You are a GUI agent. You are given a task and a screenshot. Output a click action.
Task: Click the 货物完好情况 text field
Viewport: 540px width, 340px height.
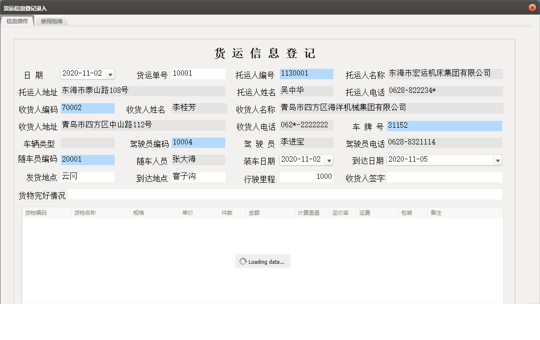pos(285,195)
